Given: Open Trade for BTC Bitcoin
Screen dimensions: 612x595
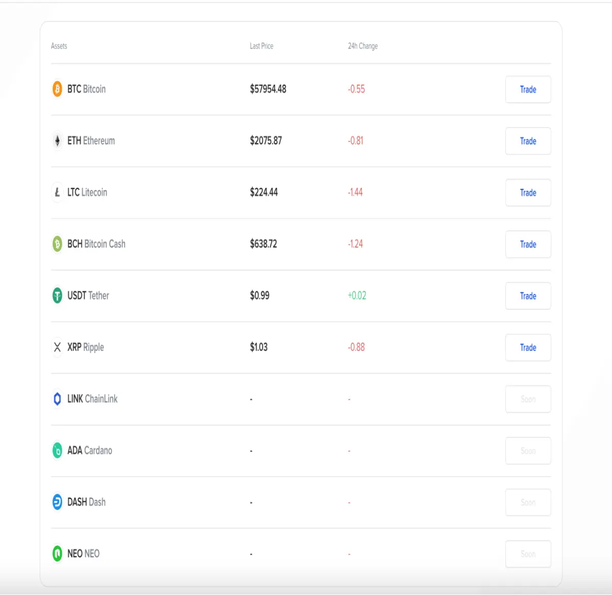Looking at the screenshot, I should click(x=528, y=89).
